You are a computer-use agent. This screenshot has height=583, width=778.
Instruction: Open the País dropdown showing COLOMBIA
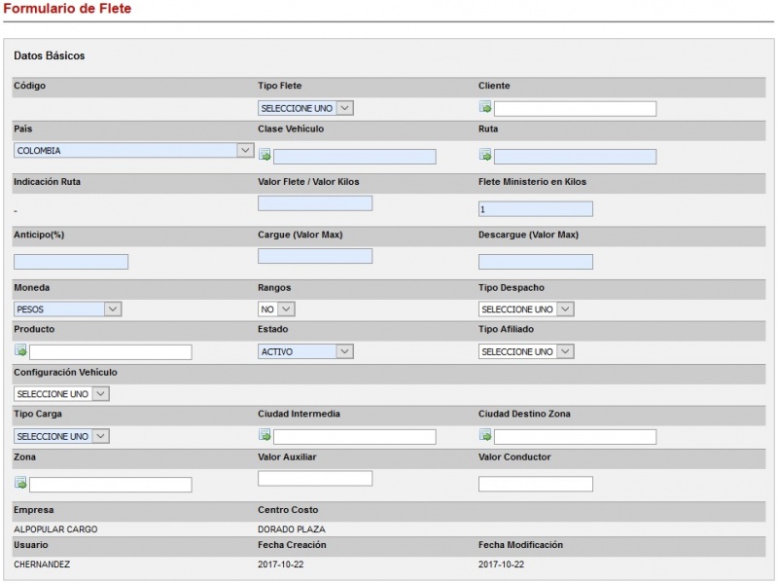(134, 151)
